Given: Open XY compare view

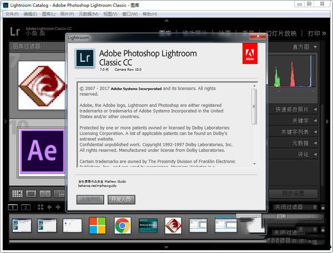Looking at the screenshot, I should (x=45, y=194).
